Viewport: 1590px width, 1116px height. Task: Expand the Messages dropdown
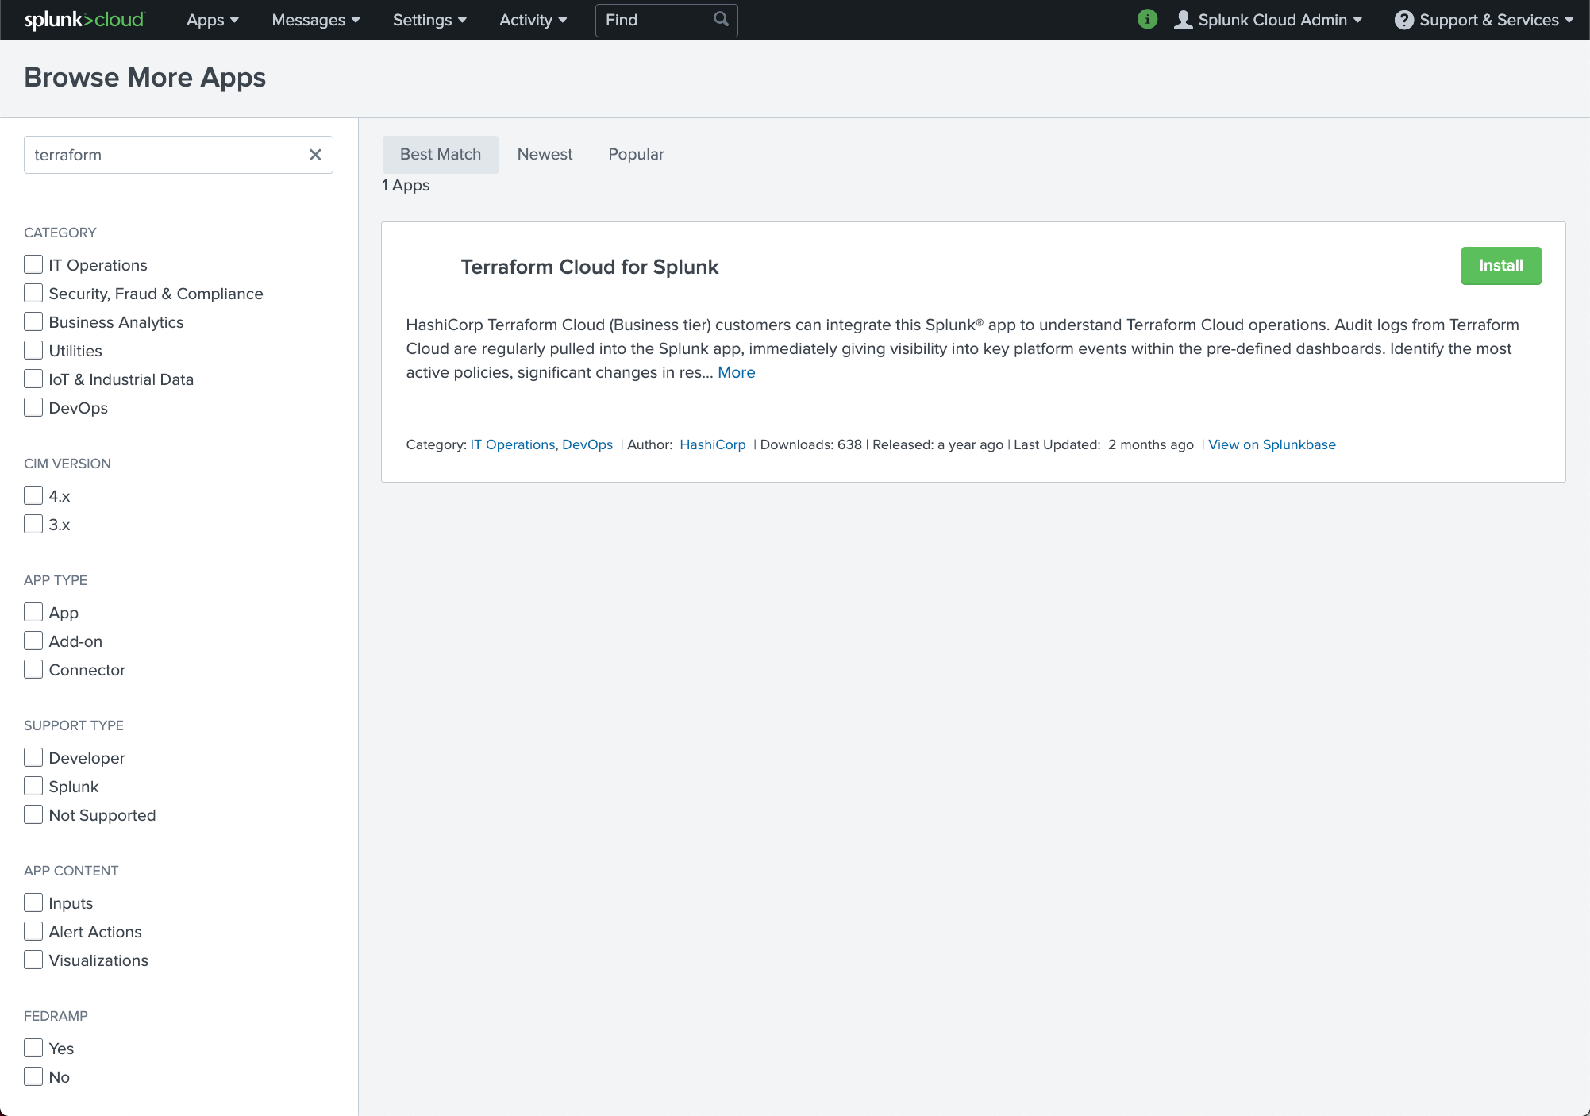(x=315, y=20)
